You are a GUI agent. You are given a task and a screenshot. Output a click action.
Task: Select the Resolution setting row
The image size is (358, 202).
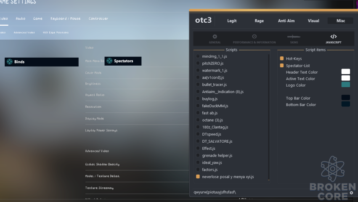(x=93, y=107)
